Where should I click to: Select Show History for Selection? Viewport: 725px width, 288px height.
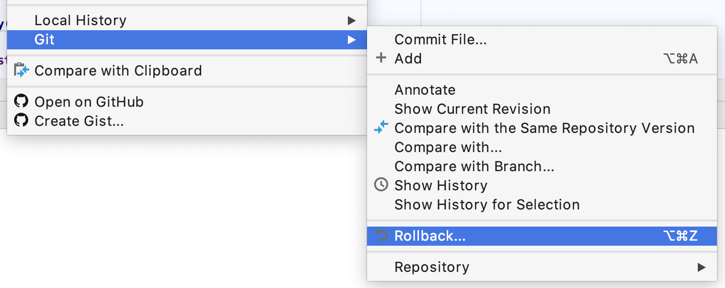pos(487,204)
